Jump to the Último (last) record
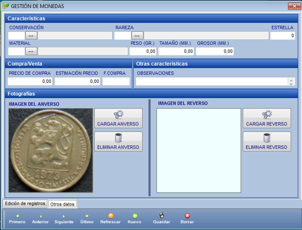 87,219
